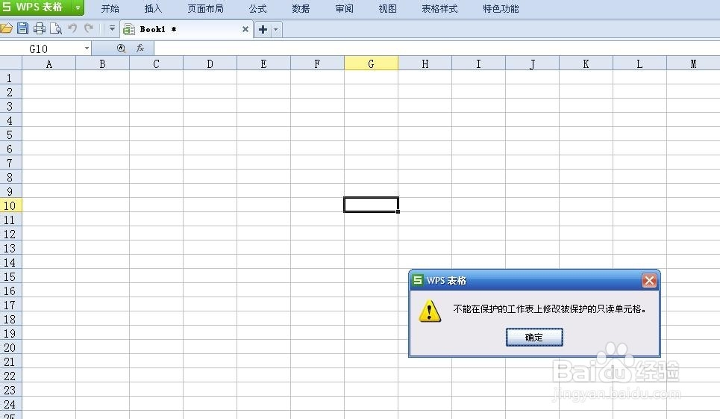
Task: Expand the quick access toolbar dropdown
Action: pos(112,28)
